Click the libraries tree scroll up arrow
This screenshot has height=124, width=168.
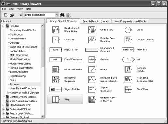(43, 26)
